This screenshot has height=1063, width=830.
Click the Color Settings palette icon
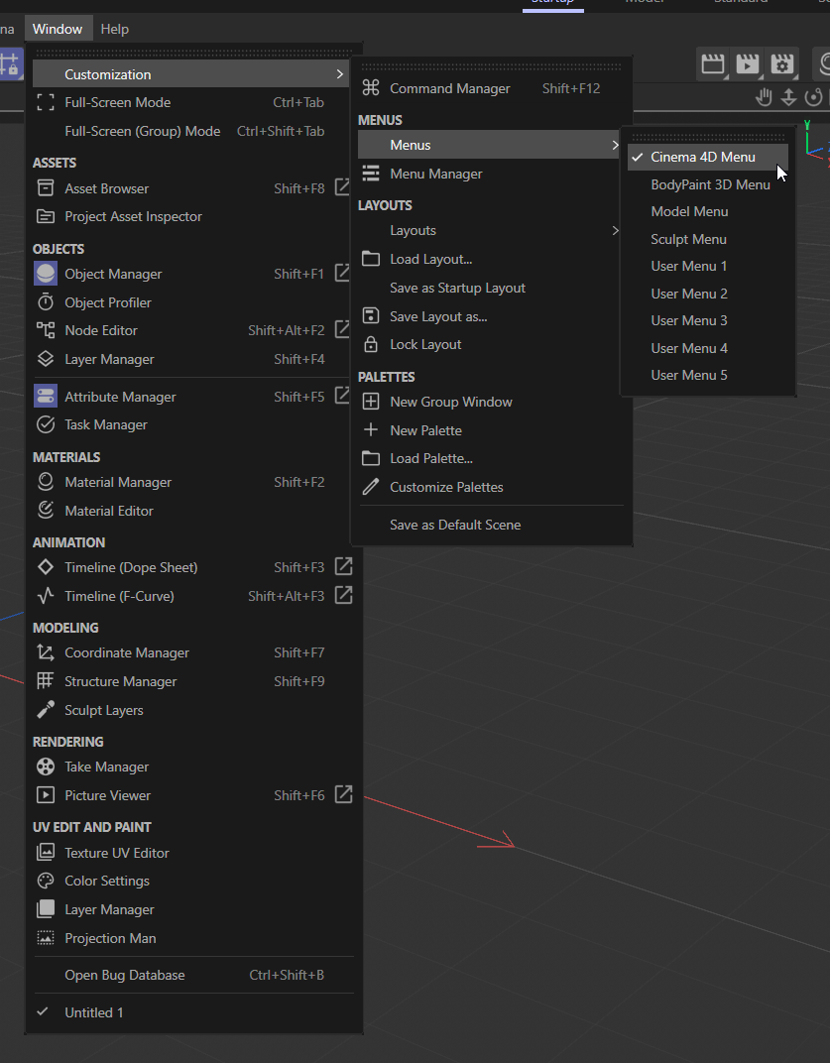coord(46,880)
